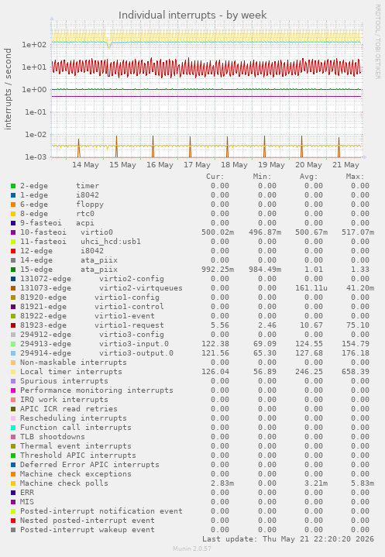
Task: Click the graph title Individual interrupts - by week
Action: click(x=192, y=15)
